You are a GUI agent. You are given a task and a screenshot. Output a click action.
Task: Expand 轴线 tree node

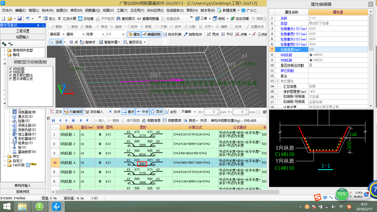[x=5, y=55]
